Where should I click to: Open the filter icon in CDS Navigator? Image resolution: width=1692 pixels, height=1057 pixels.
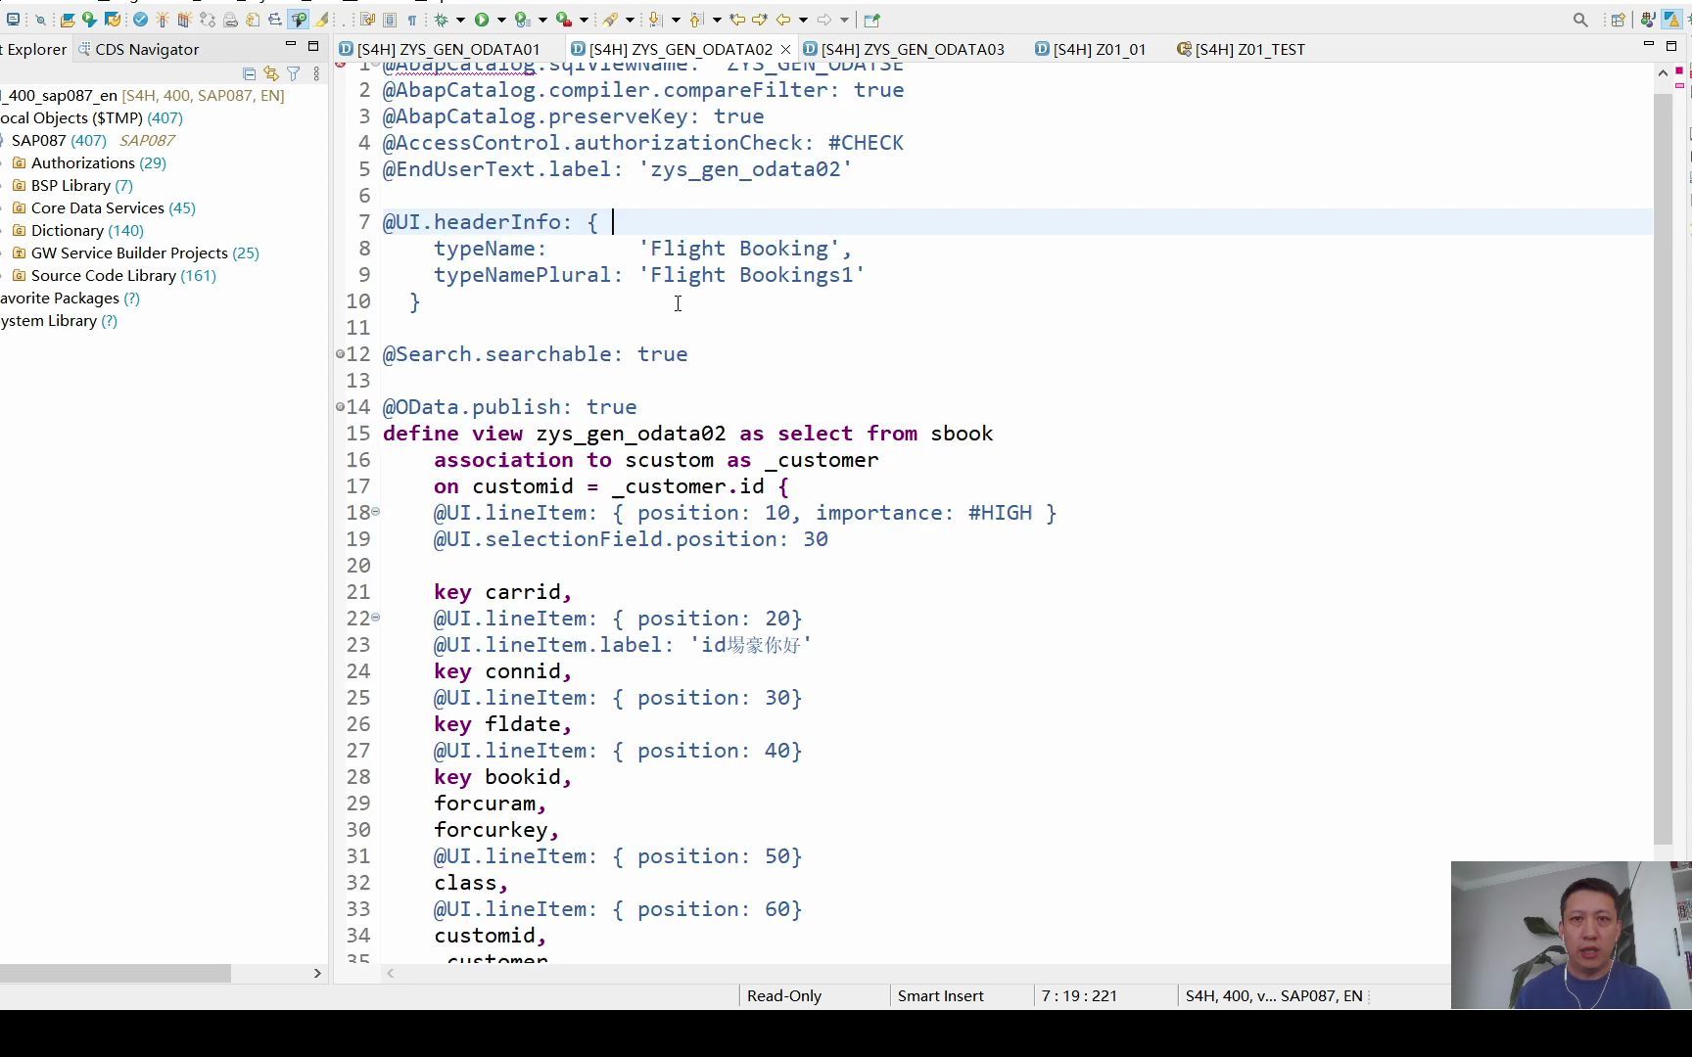294,73
